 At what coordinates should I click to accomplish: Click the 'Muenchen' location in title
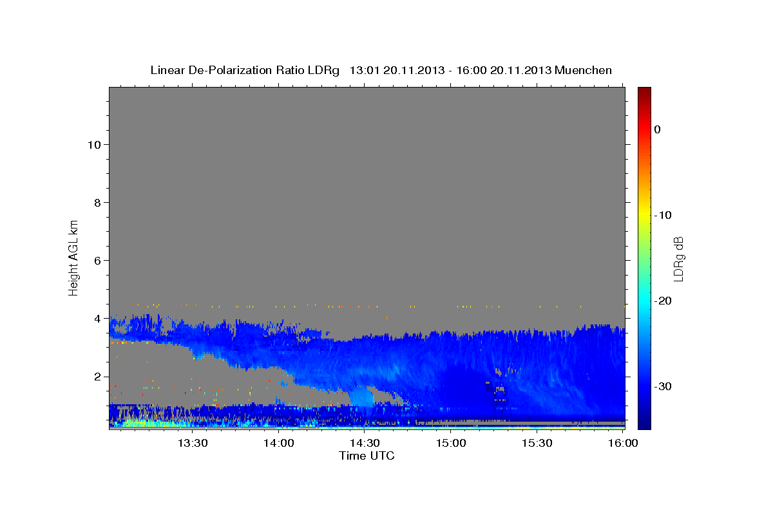click(x=584, y=70)
